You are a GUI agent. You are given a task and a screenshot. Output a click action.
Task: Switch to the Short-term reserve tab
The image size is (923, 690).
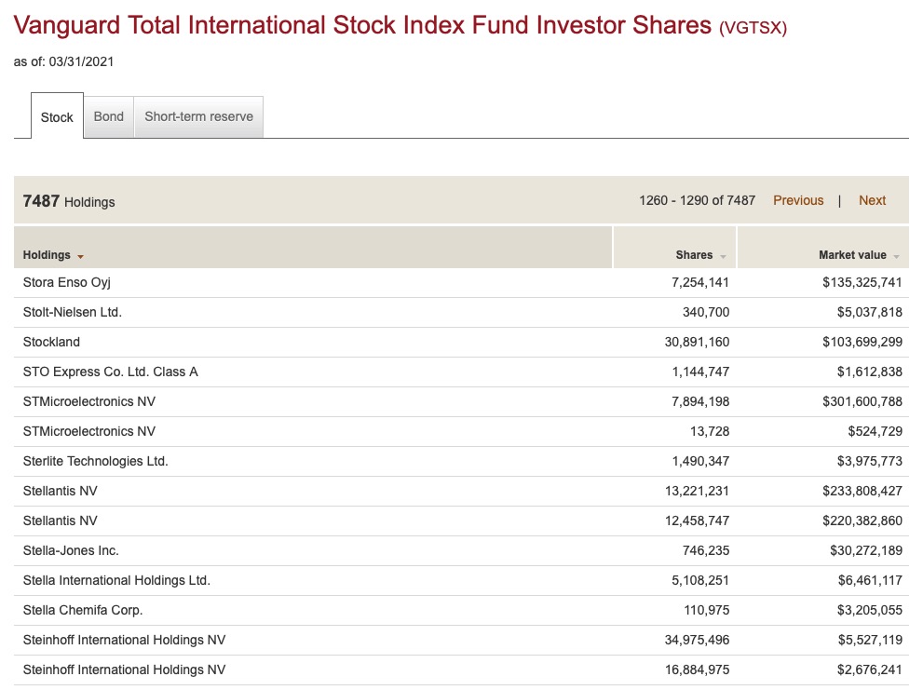click(198, 116)
